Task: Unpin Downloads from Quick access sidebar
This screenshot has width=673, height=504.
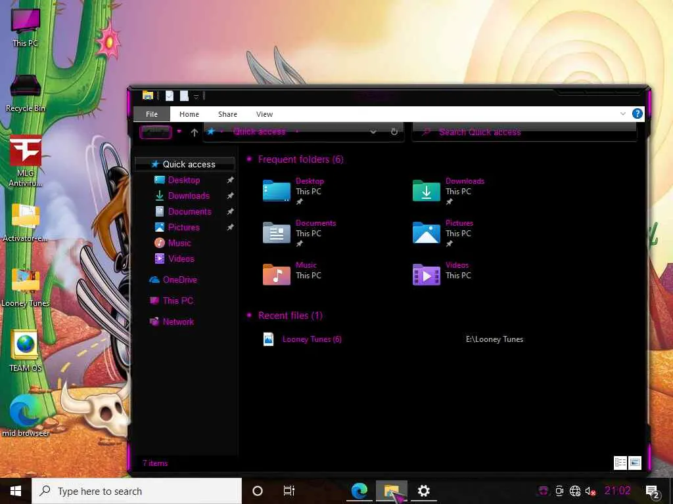Action: point(231,196)
